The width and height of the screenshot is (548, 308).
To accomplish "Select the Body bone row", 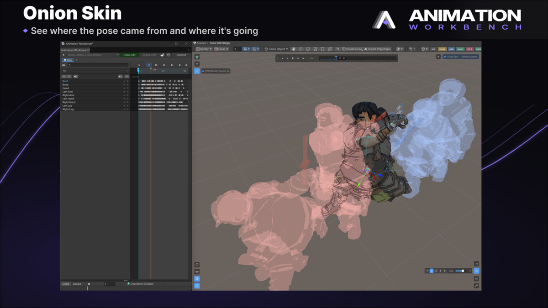I will tap(95, 84).
